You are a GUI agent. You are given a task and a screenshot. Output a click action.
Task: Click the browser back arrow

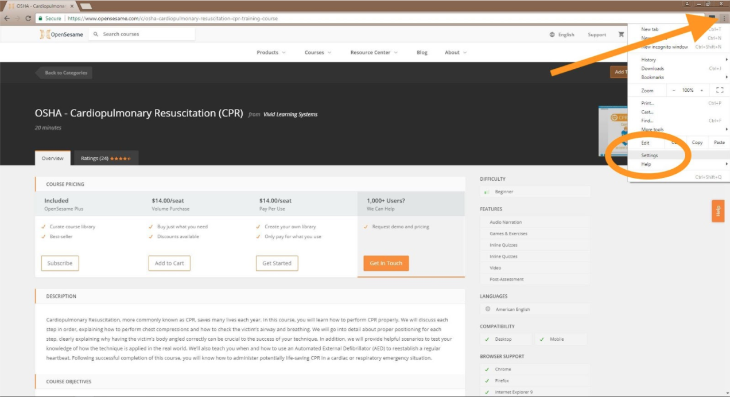[7, 18]
